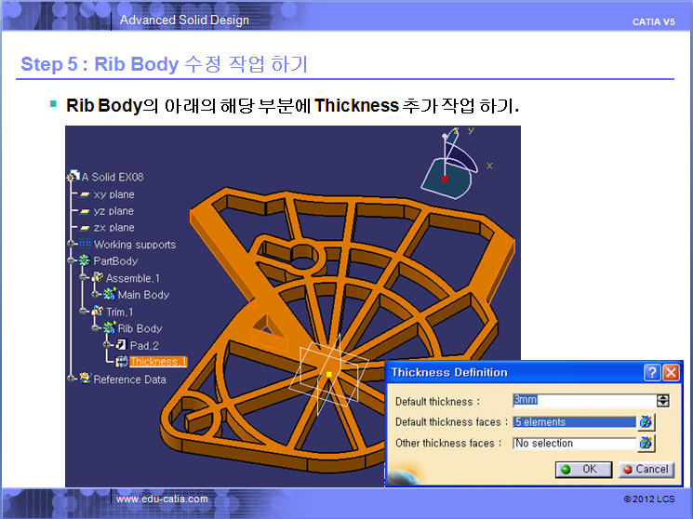Click the Trim.1 operation icon

(98, 312)
